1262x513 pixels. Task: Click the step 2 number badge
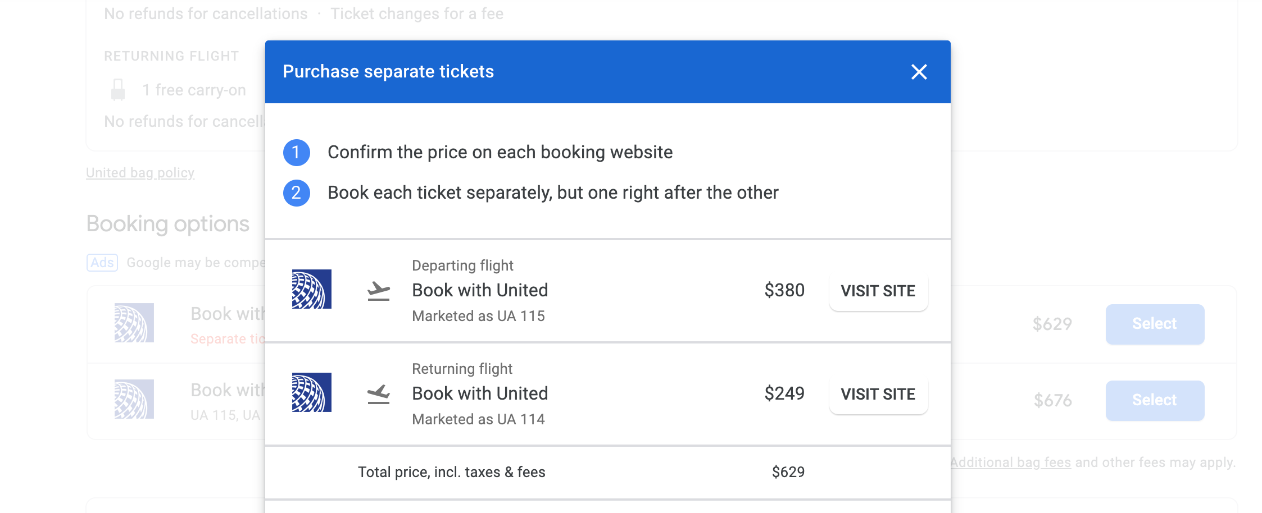click(x=296, y=193)
